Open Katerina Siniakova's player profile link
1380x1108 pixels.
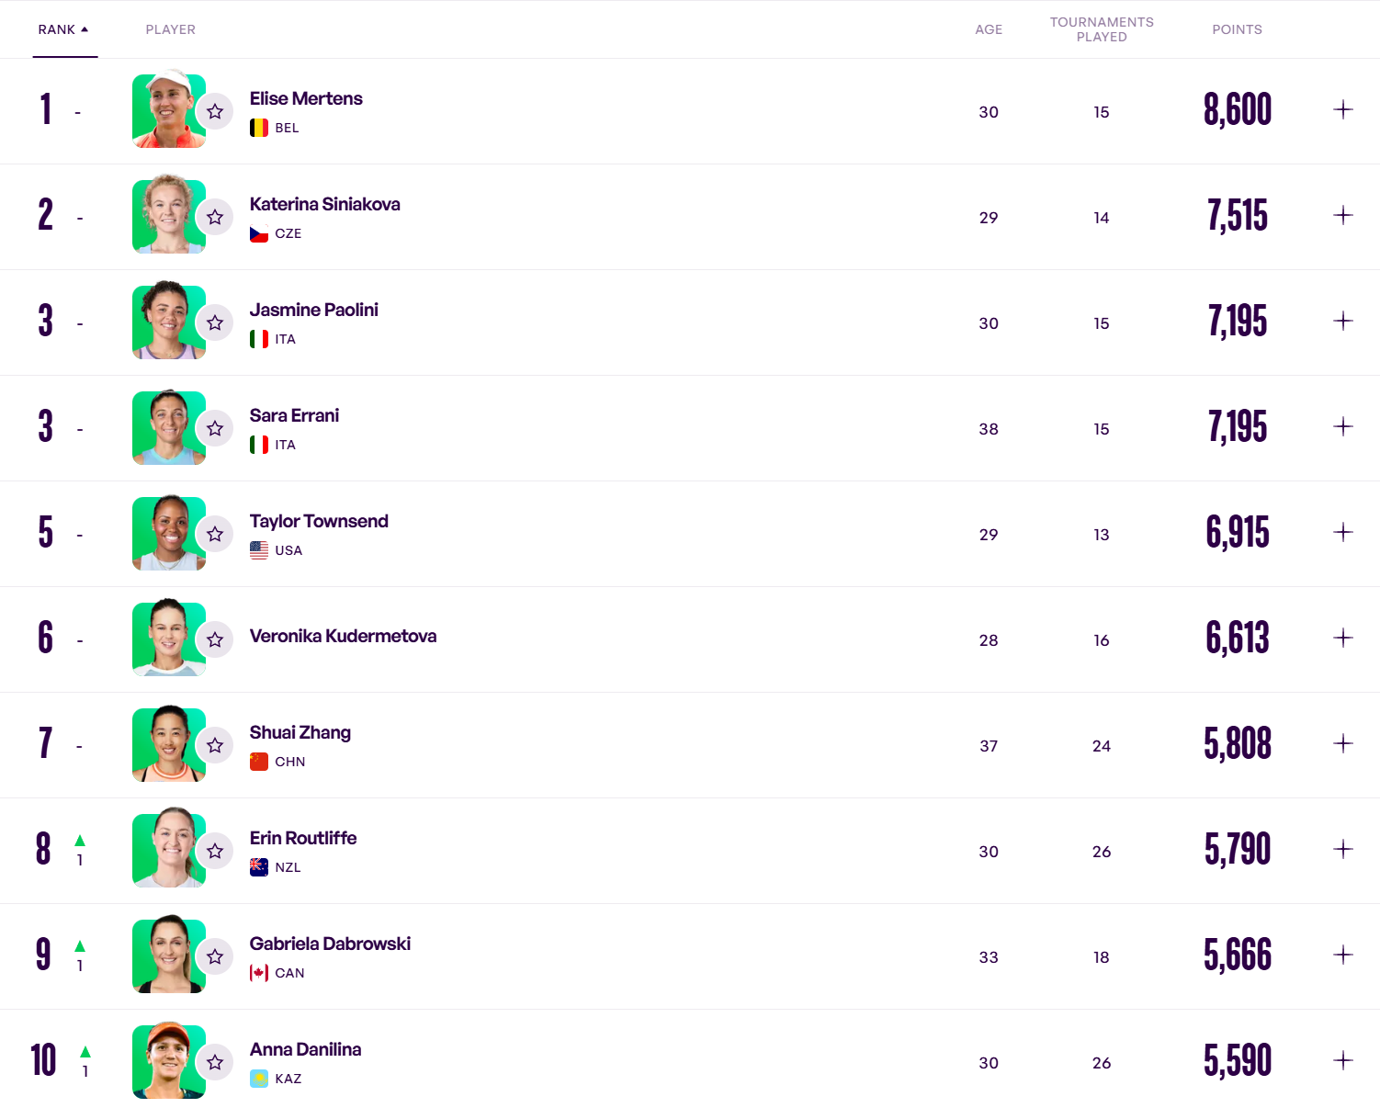point(324,204)
